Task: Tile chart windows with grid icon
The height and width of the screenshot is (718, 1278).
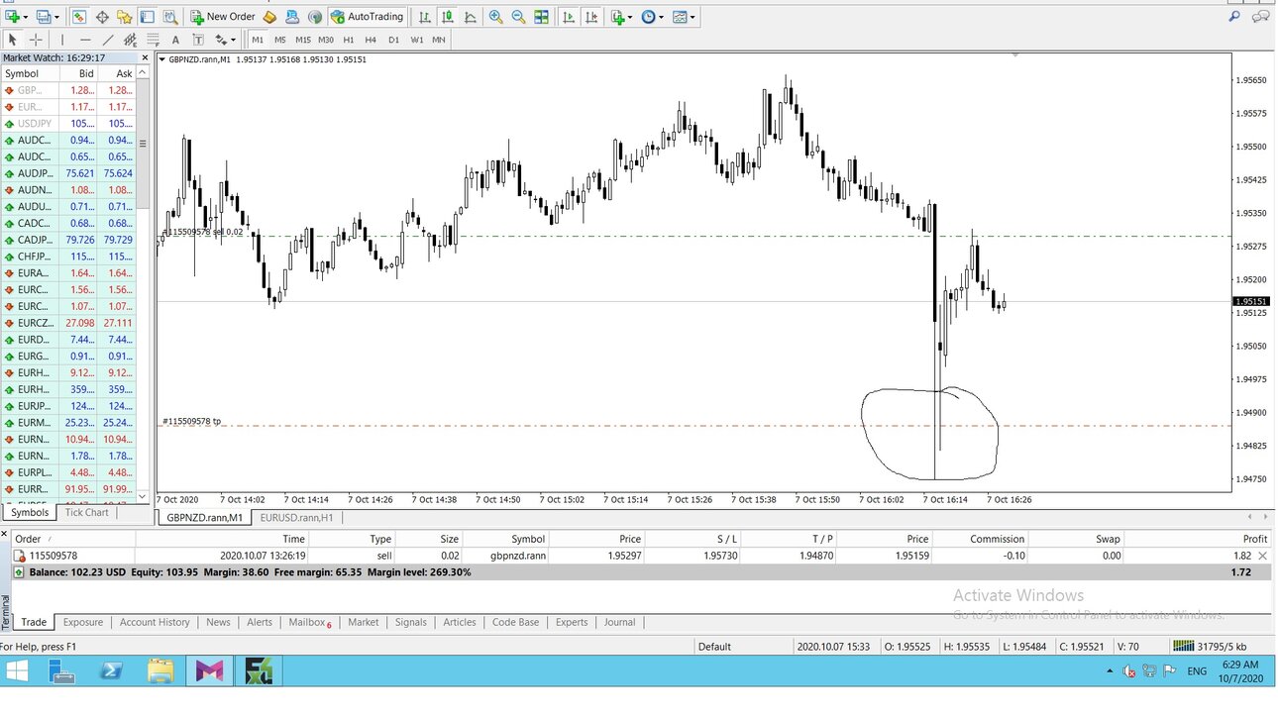Action: point(541,17)
